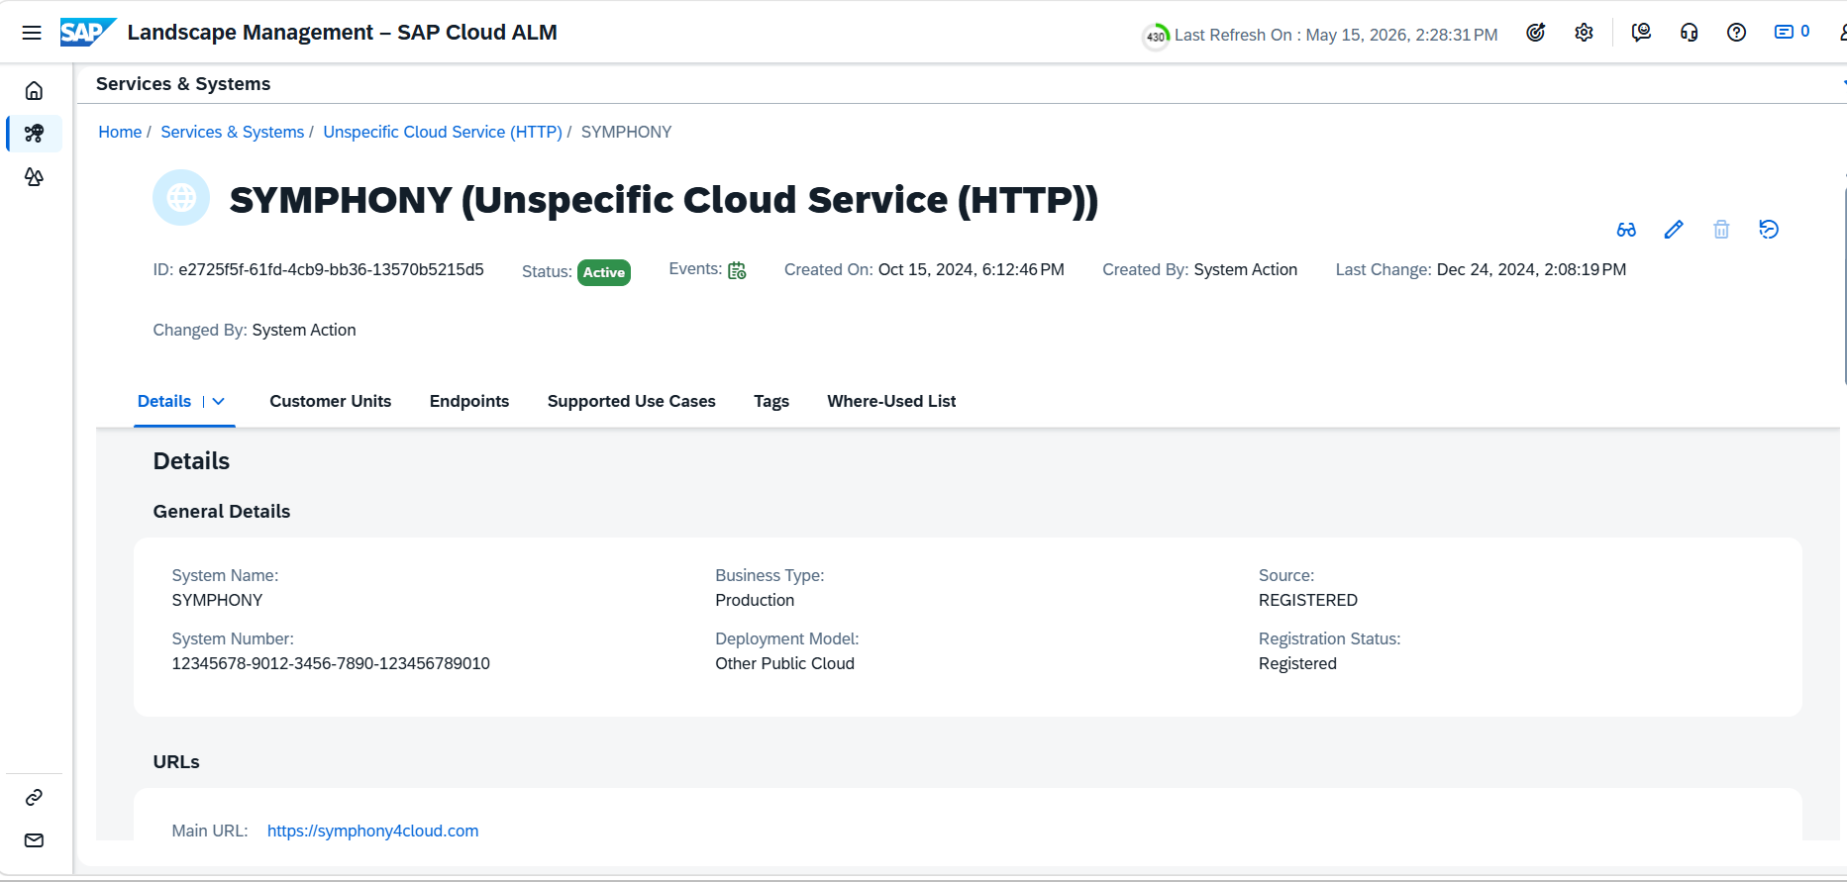Click the mail envelope sidebar icon
Screen dimensions: 1847x882
34,840
